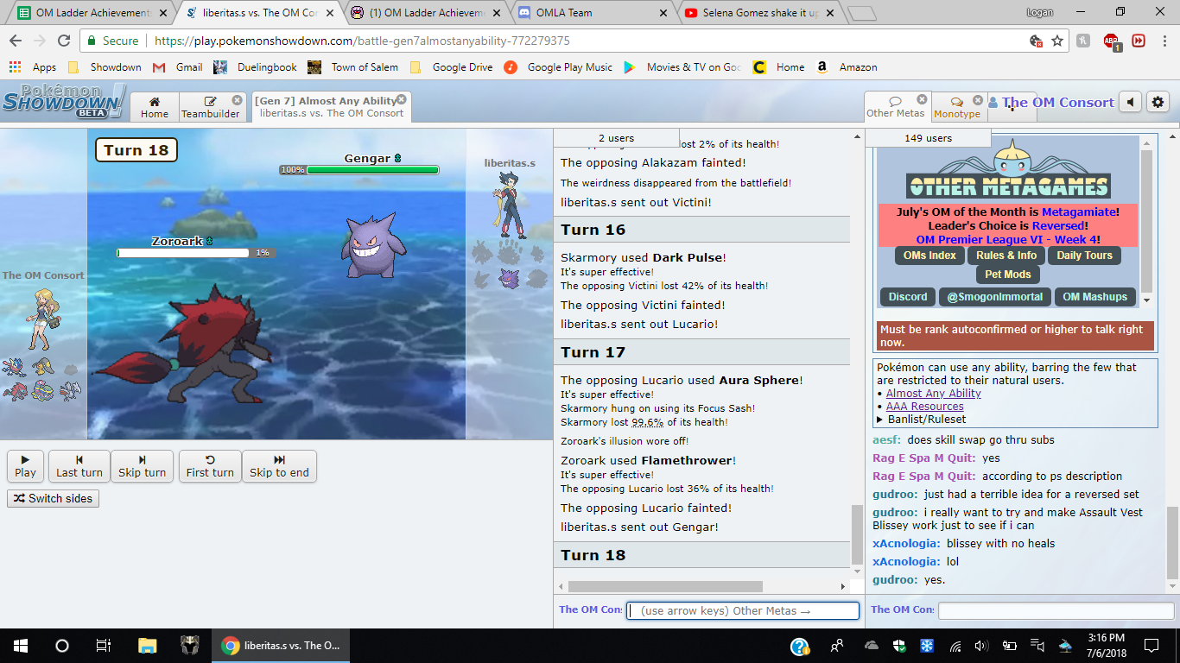This screenshot has height=663, width=1180.
Task: Switch to the Monotype chat room tab
Action: pyautogui.click(x=957, y=107)
